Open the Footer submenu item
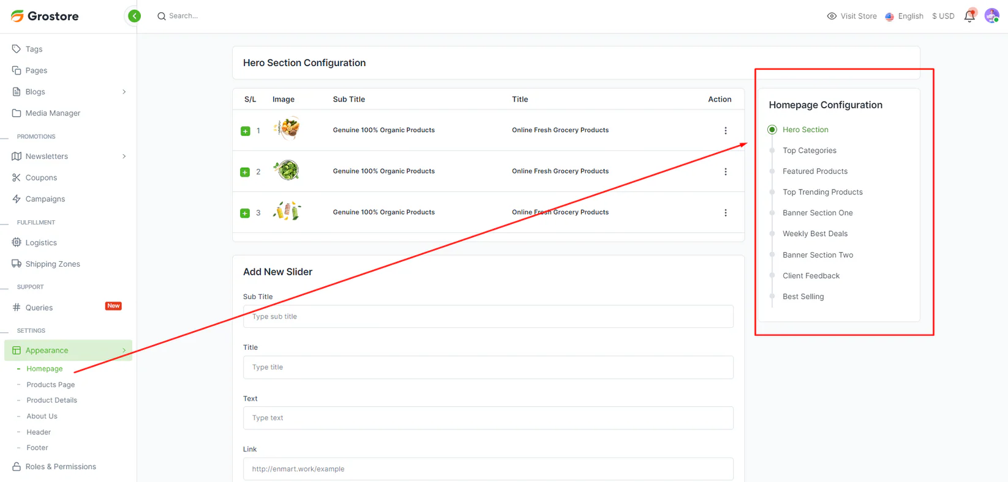 [37, 448]
